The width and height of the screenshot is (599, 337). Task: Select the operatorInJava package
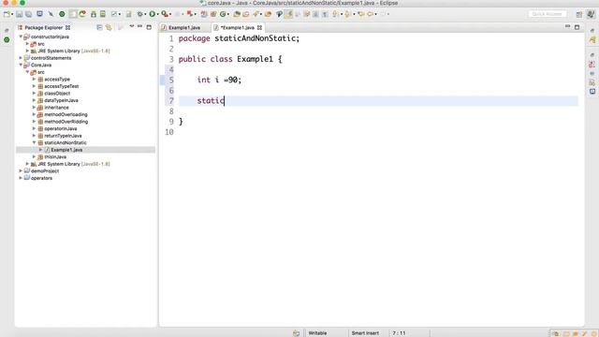point(60,128)
